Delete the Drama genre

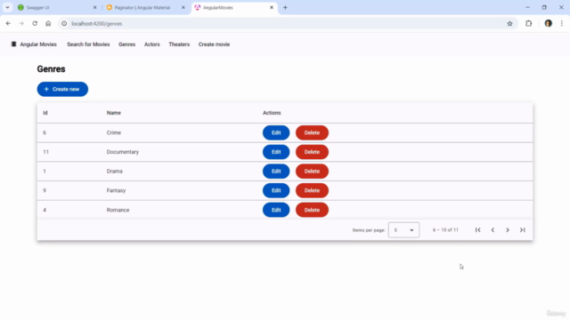(312, 172)
